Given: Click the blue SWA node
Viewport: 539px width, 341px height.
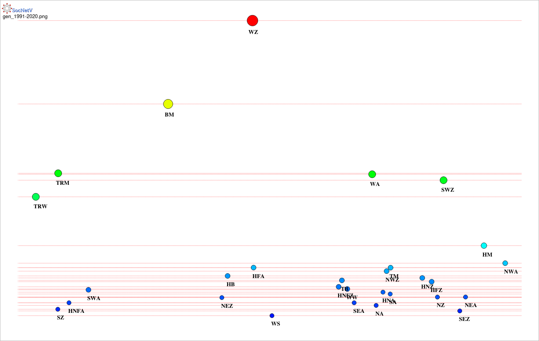Looking at the screenshot, I should point(88,290).
